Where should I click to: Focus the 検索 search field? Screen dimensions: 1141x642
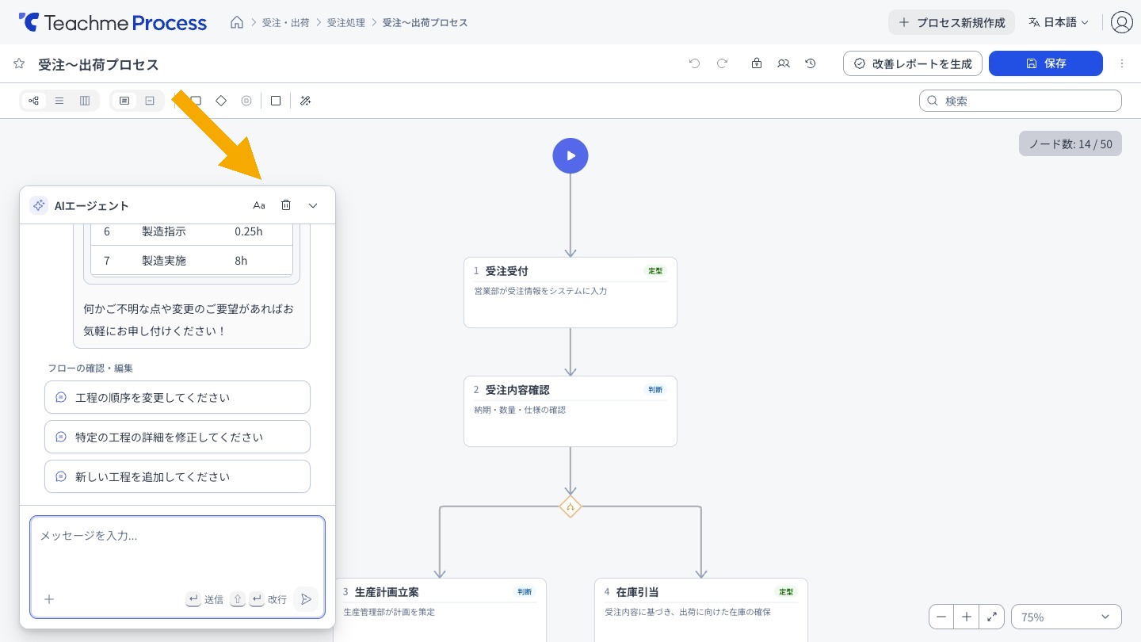pyautogui.click(x=1021, y=101)
